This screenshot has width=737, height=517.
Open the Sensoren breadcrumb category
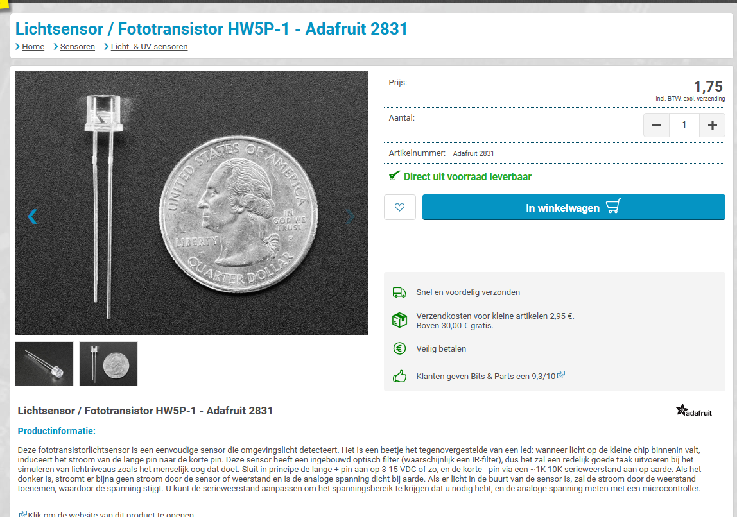click(x=77, y=47)
